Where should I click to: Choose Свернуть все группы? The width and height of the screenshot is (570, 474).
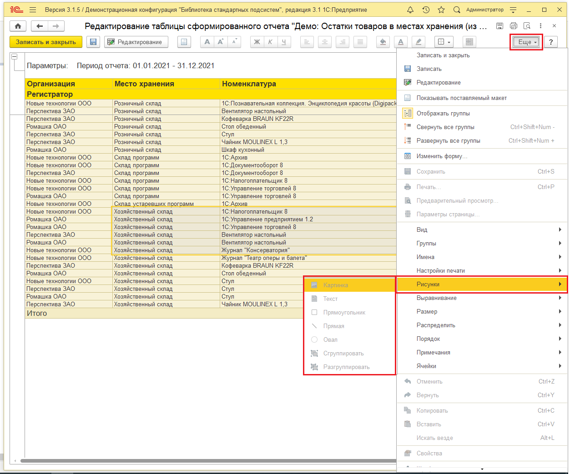482,127
